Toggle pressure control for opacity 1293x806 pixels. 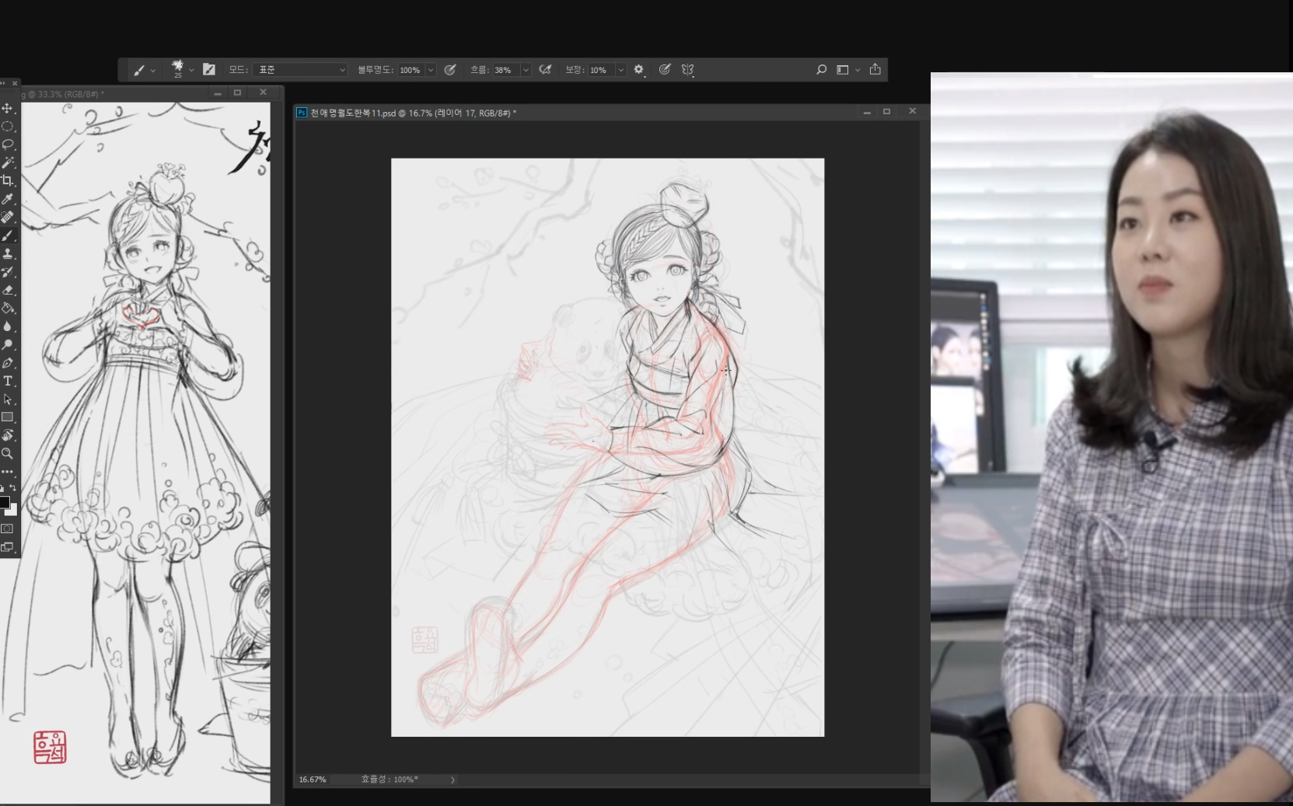click(450, 69)
